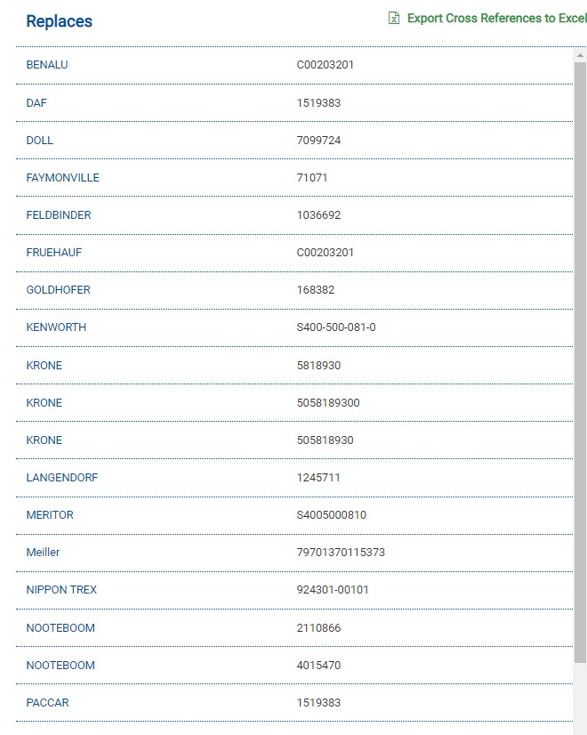Open the DOLL manufacturer link
The image size is (587, 735).
(40, 141)
